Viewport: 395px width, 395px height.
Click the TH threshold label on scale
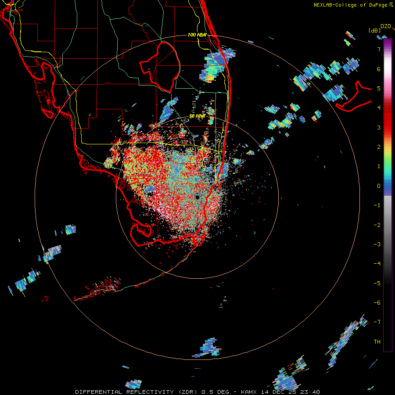377,341
